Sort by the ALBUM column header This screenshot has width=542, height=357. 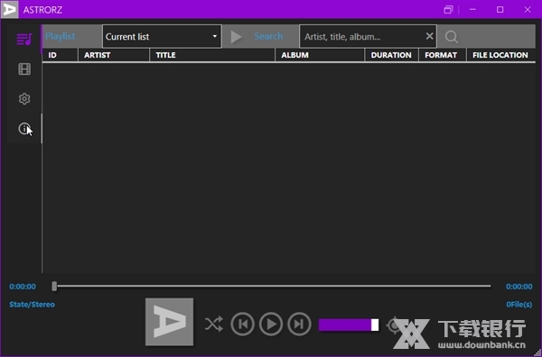pyautogui.click(x=320, y=55)
